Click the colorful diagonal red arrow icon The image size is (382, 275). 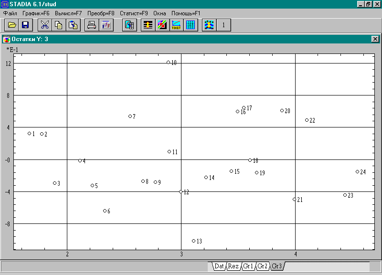pyautogui.click(x=162, y=25)
